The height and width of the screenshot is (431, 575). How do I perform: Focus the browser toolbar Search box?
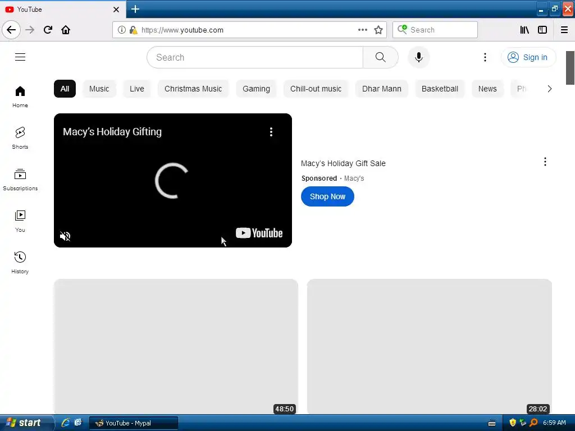click(x=435, y=30)
